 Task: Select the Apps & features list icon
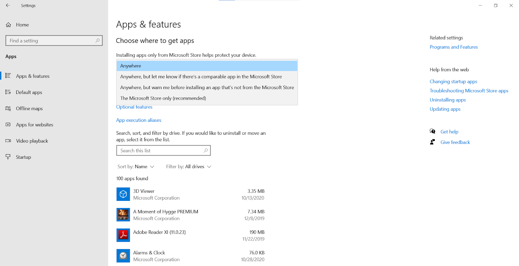click(8, 75)
